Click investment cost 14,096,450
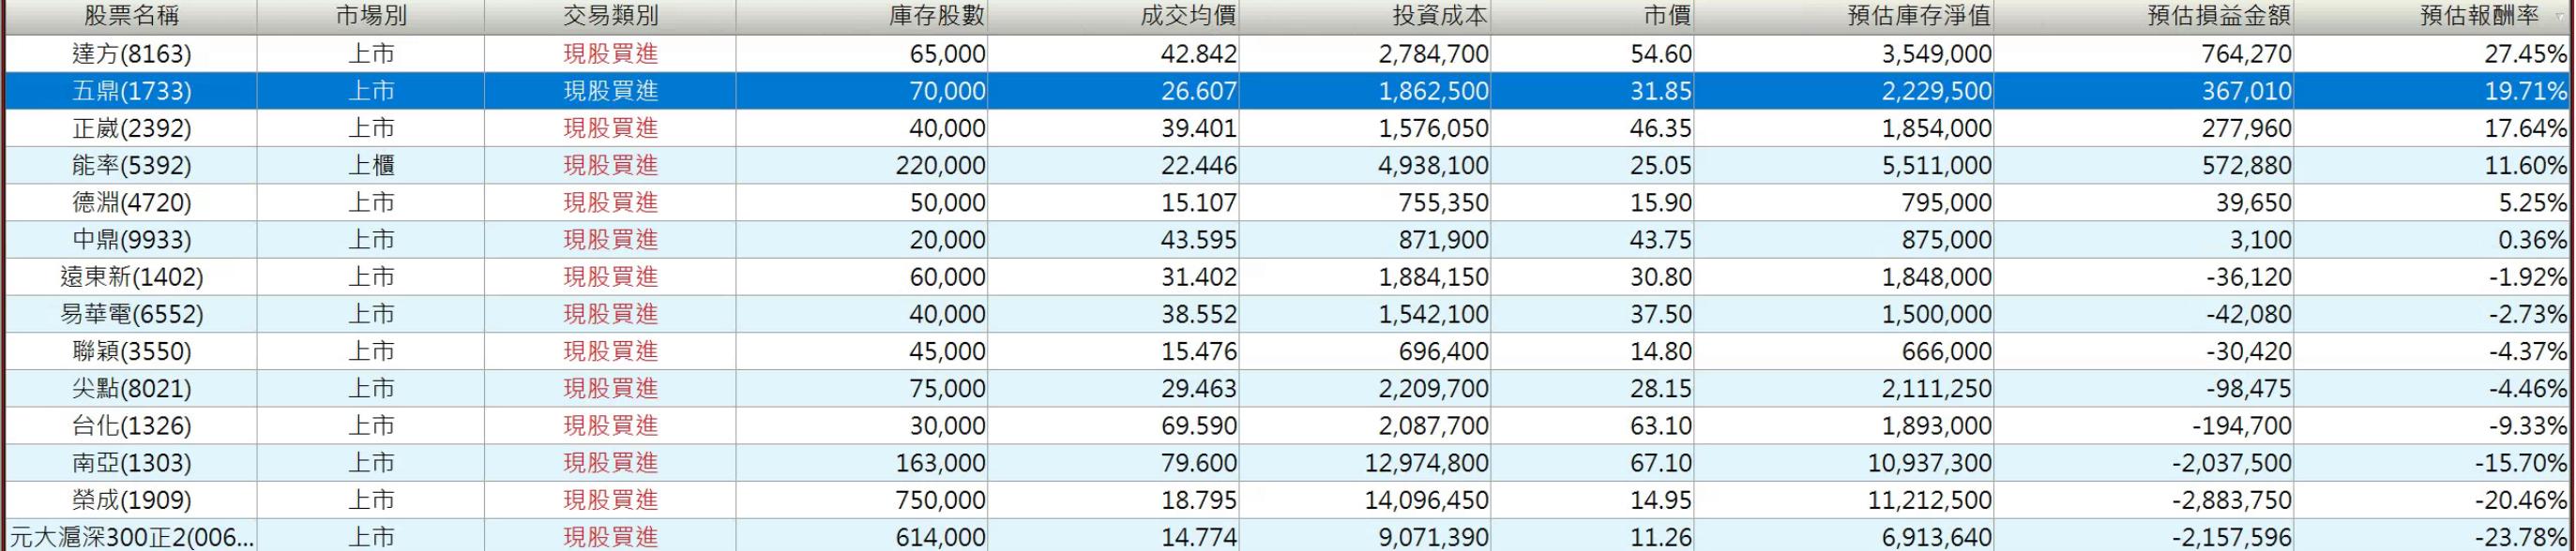 click(x=1427, y=500)
